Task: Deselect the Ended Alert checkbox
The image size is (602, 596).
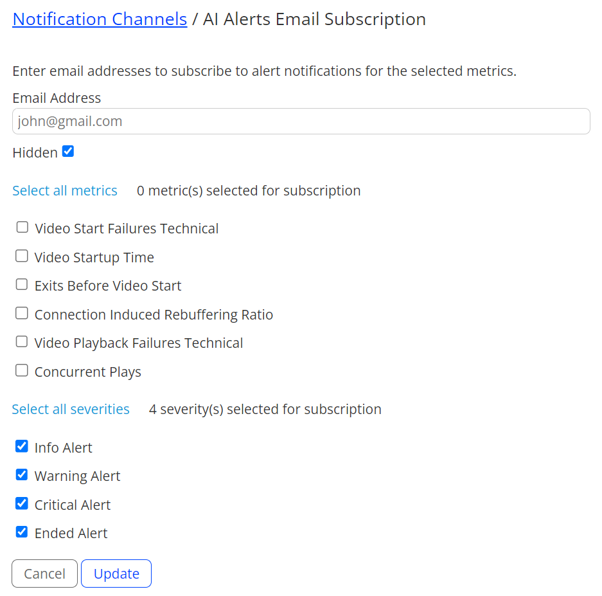Action: tap(21, 532)
